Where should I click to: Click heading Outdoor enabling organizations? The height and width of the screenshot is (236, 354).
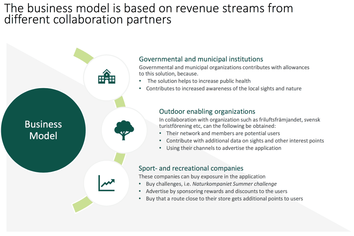(207, 112)
